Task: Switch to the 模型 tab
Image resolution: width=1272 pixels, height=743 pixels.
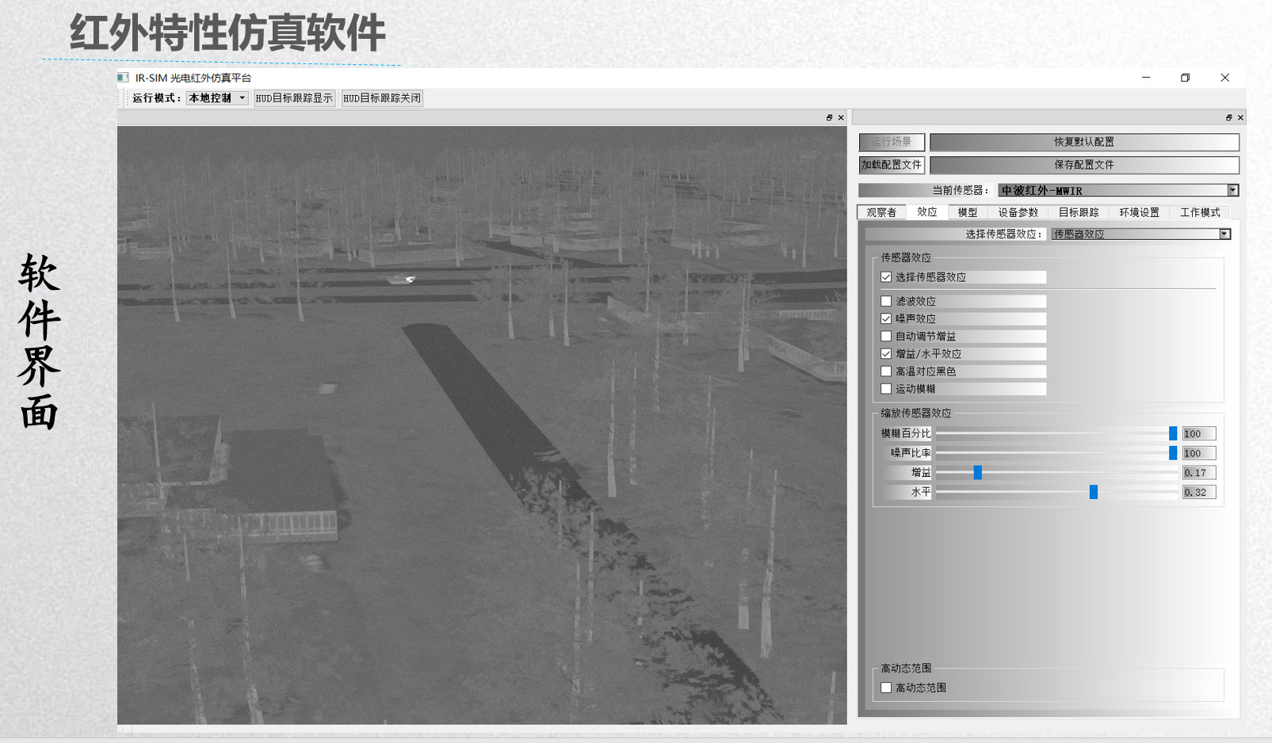Action: click(x=968, y=212)
